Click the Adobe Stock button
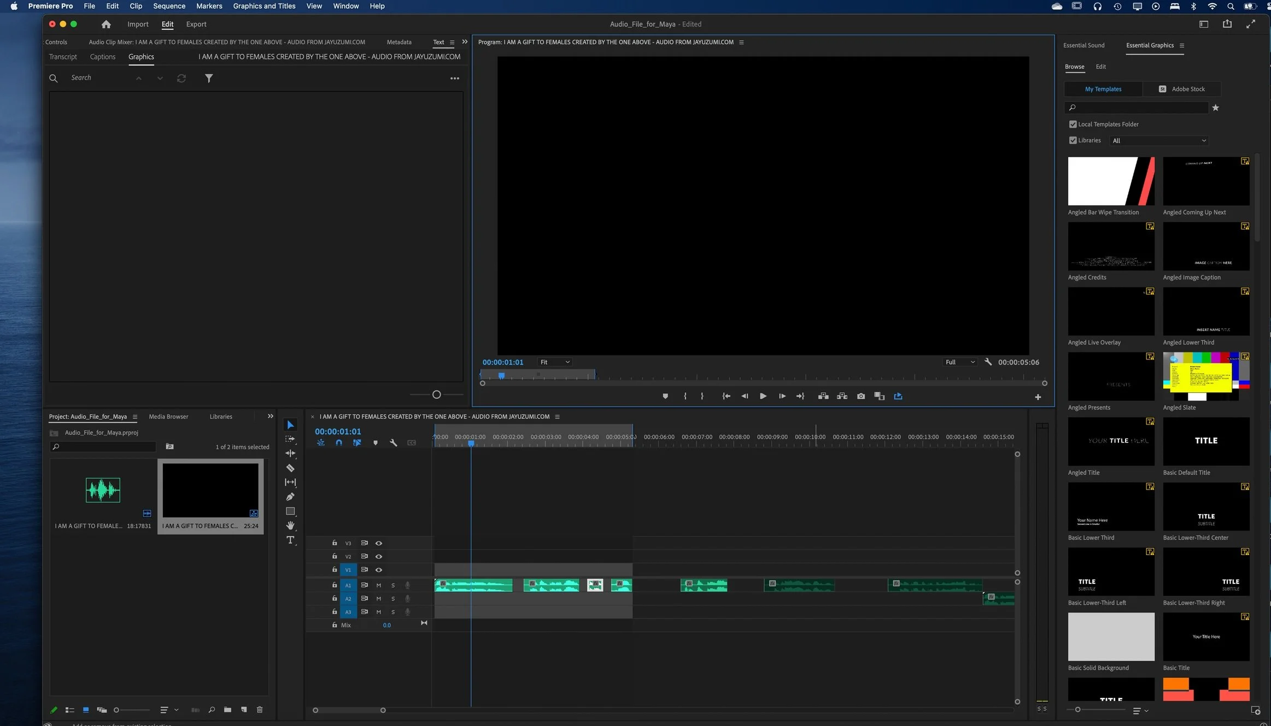Image resolution: width=1271 pixels, height=726 pixels. (1182, 89)
